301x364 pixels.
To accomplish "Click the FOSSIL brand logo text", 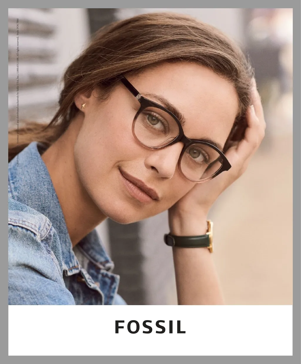I will pyautogui.click(x=150, y=327).
